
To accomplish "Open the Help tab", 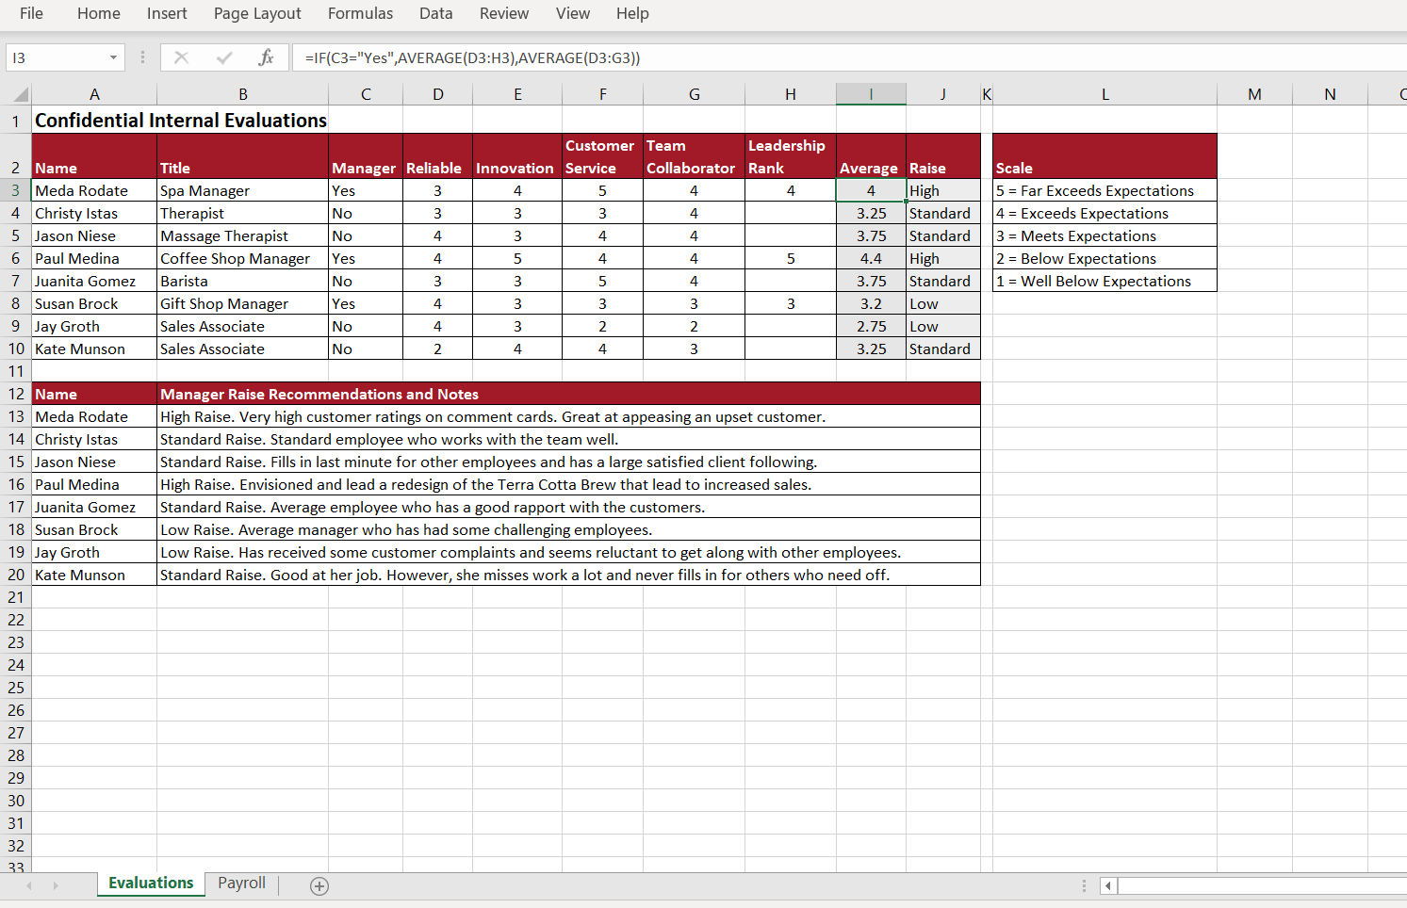I will (x=632, y=13).
